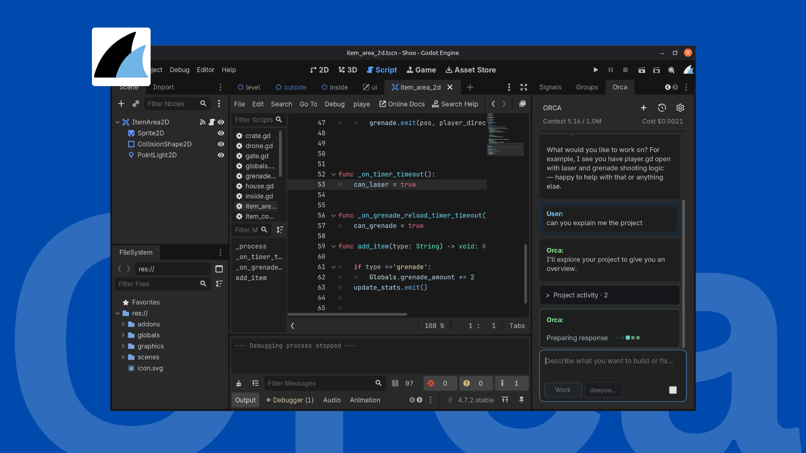
Task: Toggle visibility of ItemArea2D node
Action: coord(221,122)
